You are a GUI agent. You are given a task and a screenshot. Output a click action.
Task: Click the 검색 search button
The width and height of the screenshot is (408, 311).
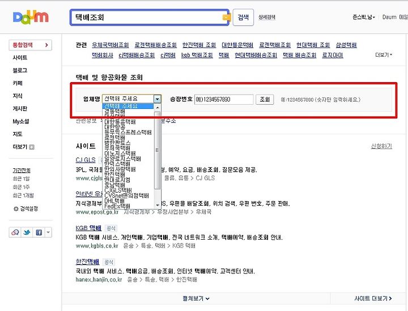pos(243,18)
